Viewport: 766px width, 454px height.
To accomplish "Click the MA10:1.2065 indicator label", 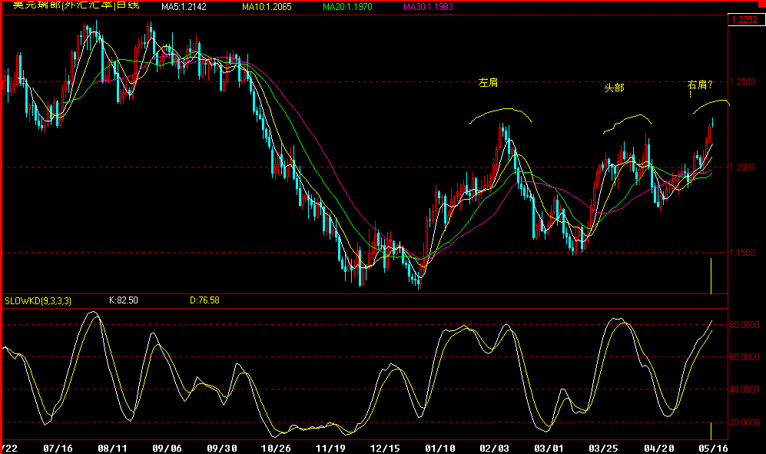I will coord(267,7).
